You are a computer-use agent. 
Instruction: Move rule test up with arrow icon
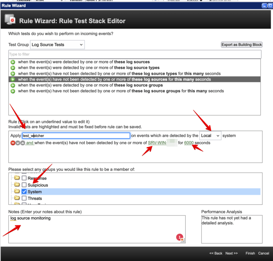tap(23, 143)
